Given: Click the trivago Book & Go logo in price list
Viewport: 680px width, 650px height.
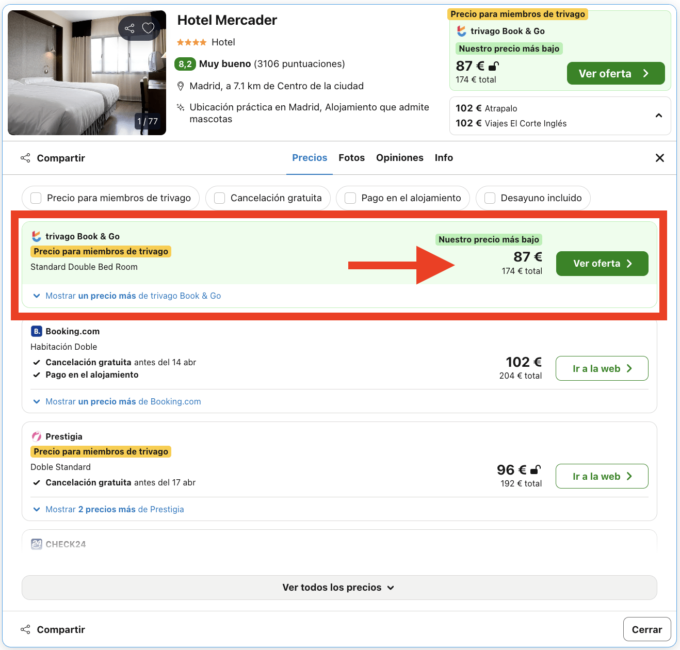Looking at the screenshot, I should click(x=37, y=236).
